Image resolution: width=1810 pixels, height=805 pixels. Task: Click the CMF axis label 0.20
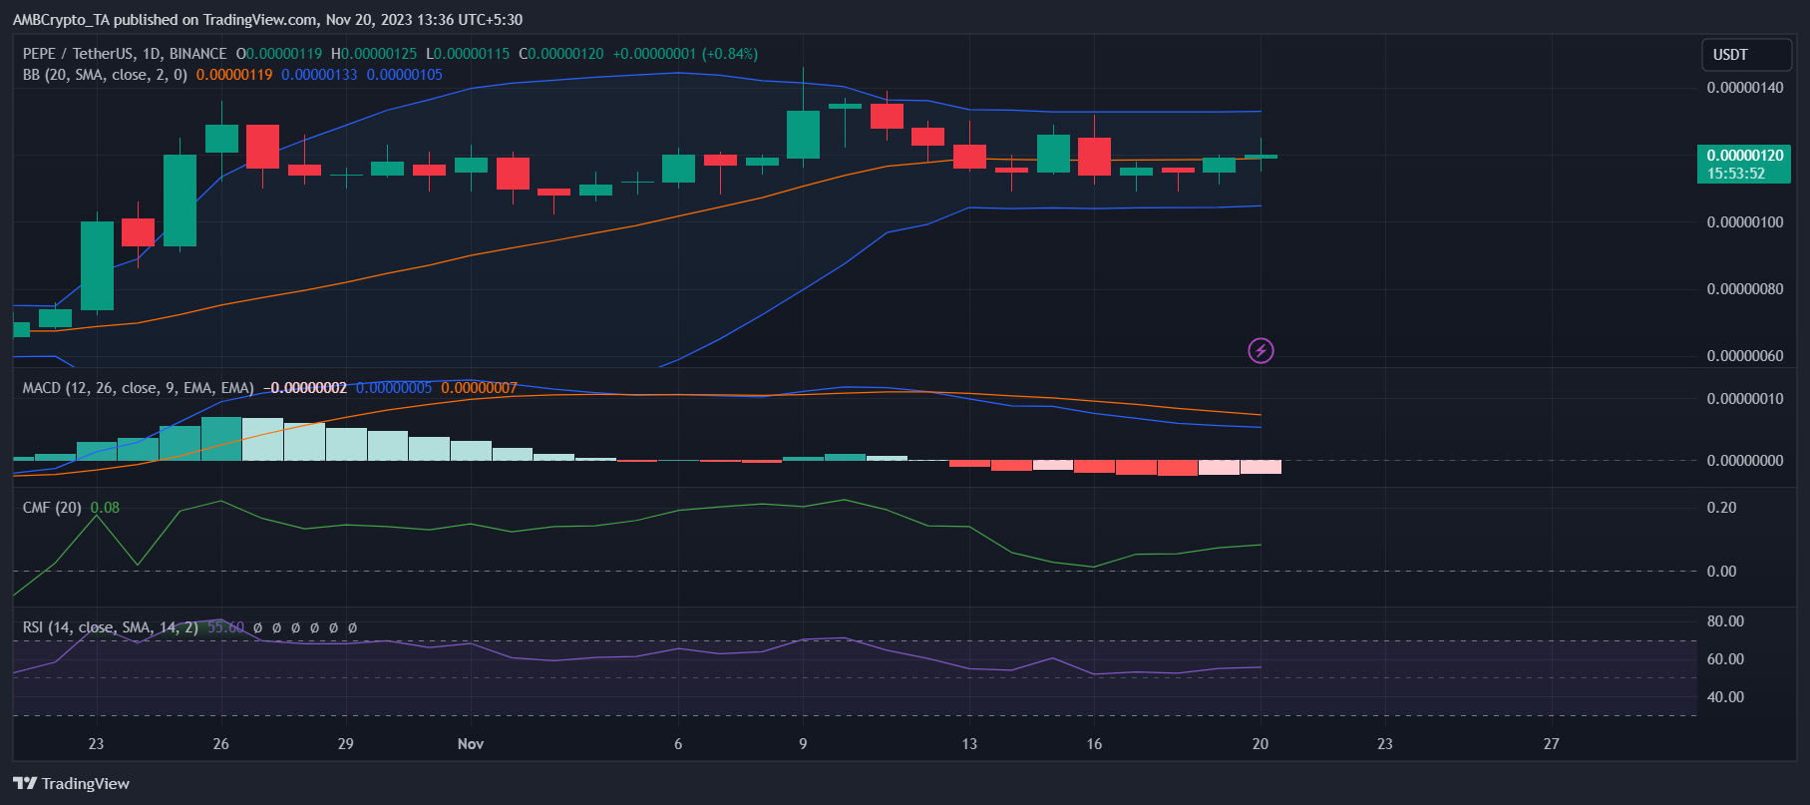[x=1721, y=508]
